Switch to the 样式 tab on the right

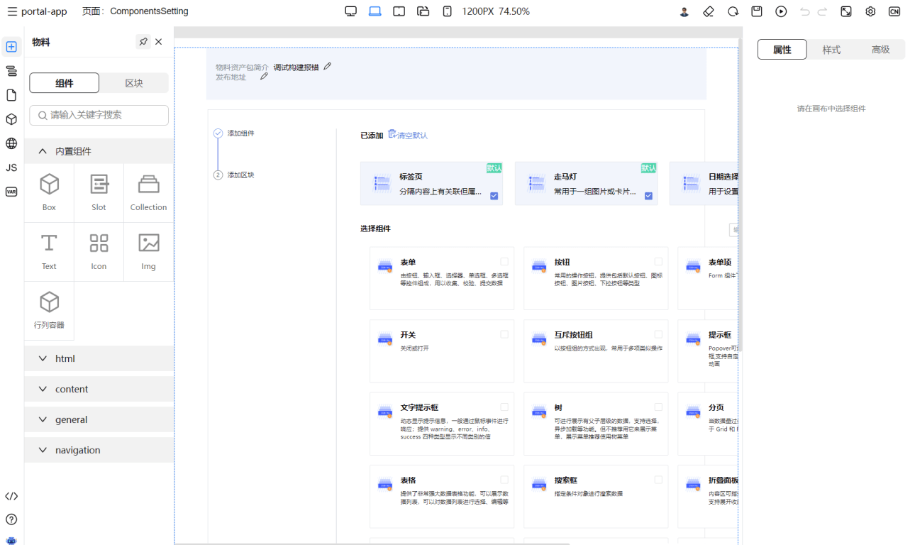pyautogui.click(x=831, y=49)
